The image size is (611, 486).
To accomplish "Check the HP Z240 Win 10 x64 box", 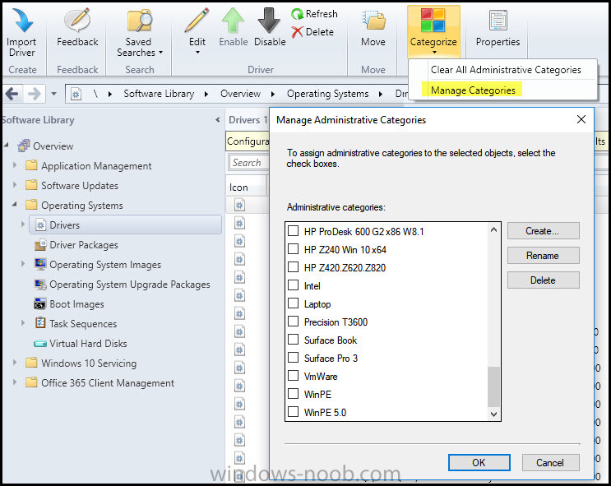I will pos(293,249).
